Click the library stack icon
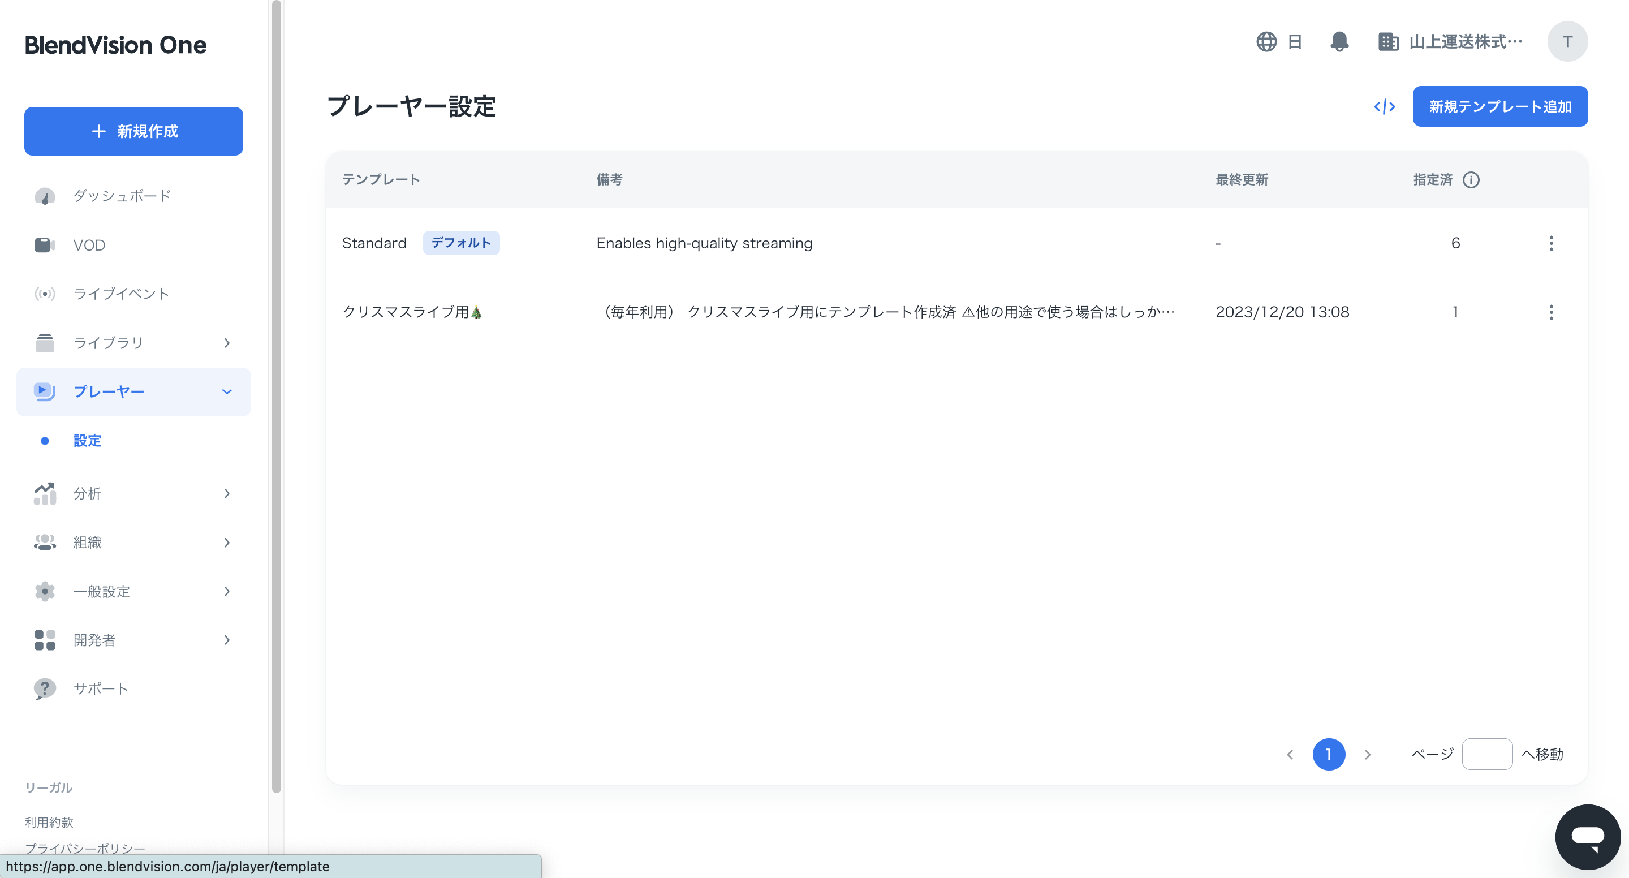The image size is (1629, 878). (x=44, y=343)
